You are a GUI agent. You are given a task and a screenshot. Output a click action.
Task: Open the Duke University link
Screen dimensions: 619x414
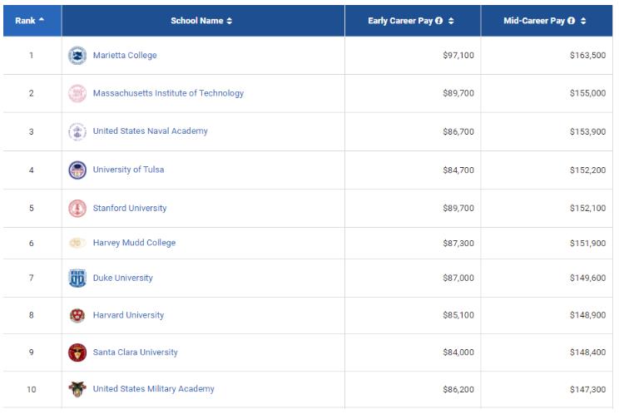click(x=123, y=278)
